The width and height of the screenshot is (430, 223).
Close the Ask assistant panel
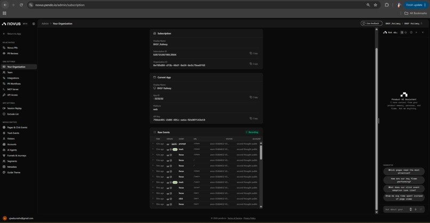click(423, 33)
